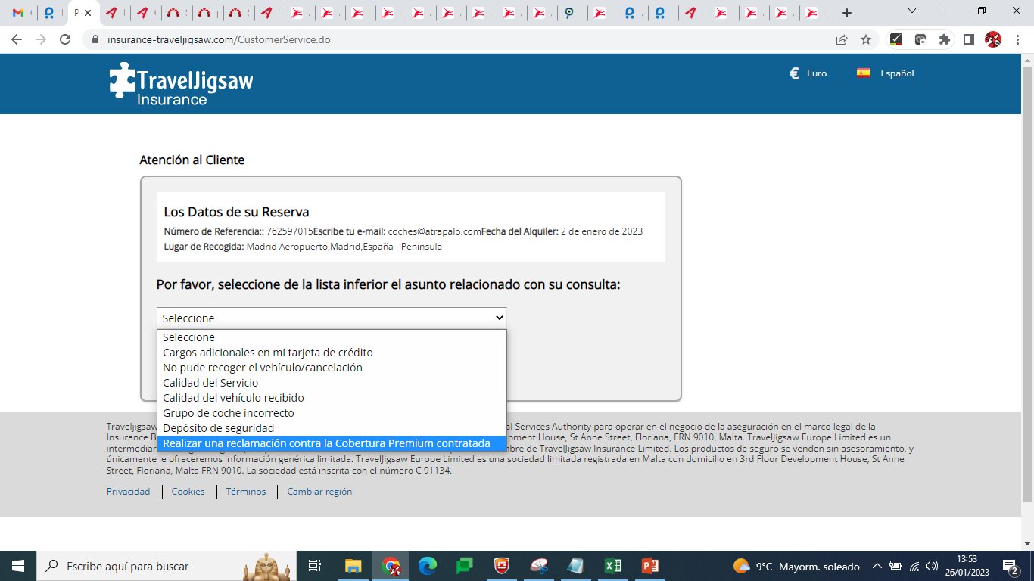Open the Snipping Tool in taskbar
Screen dimensions: 1034x581
pyautogui.click(x=539, y=566)
